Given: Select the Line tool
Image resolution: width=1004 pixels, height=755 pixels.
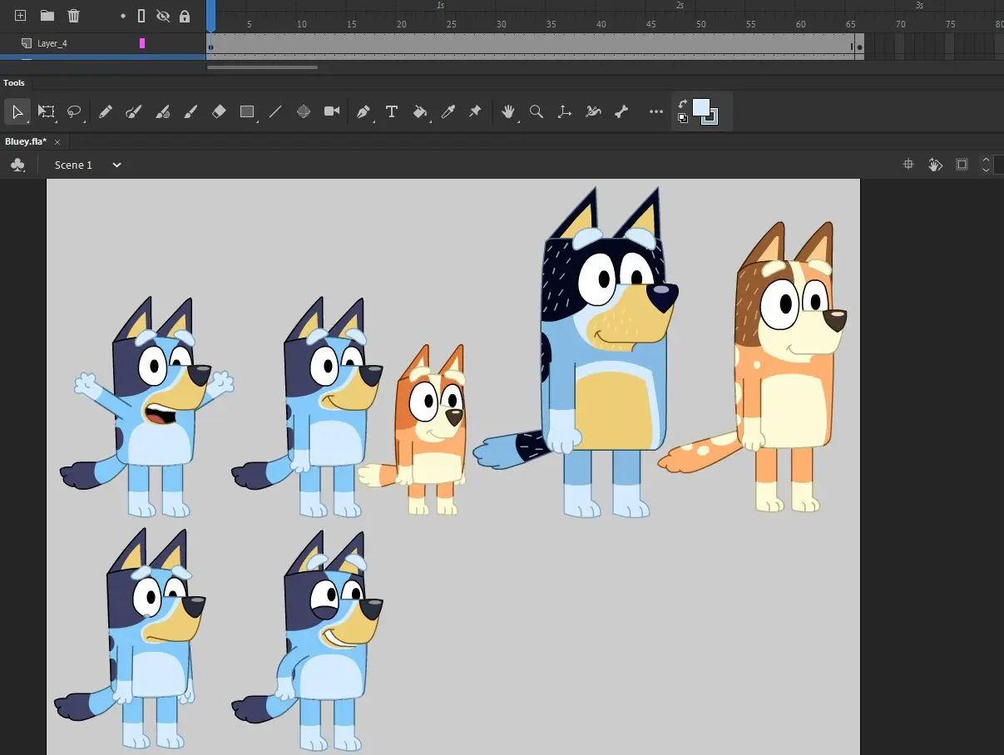Looking at the screenshot, I should tap(275, 111).
